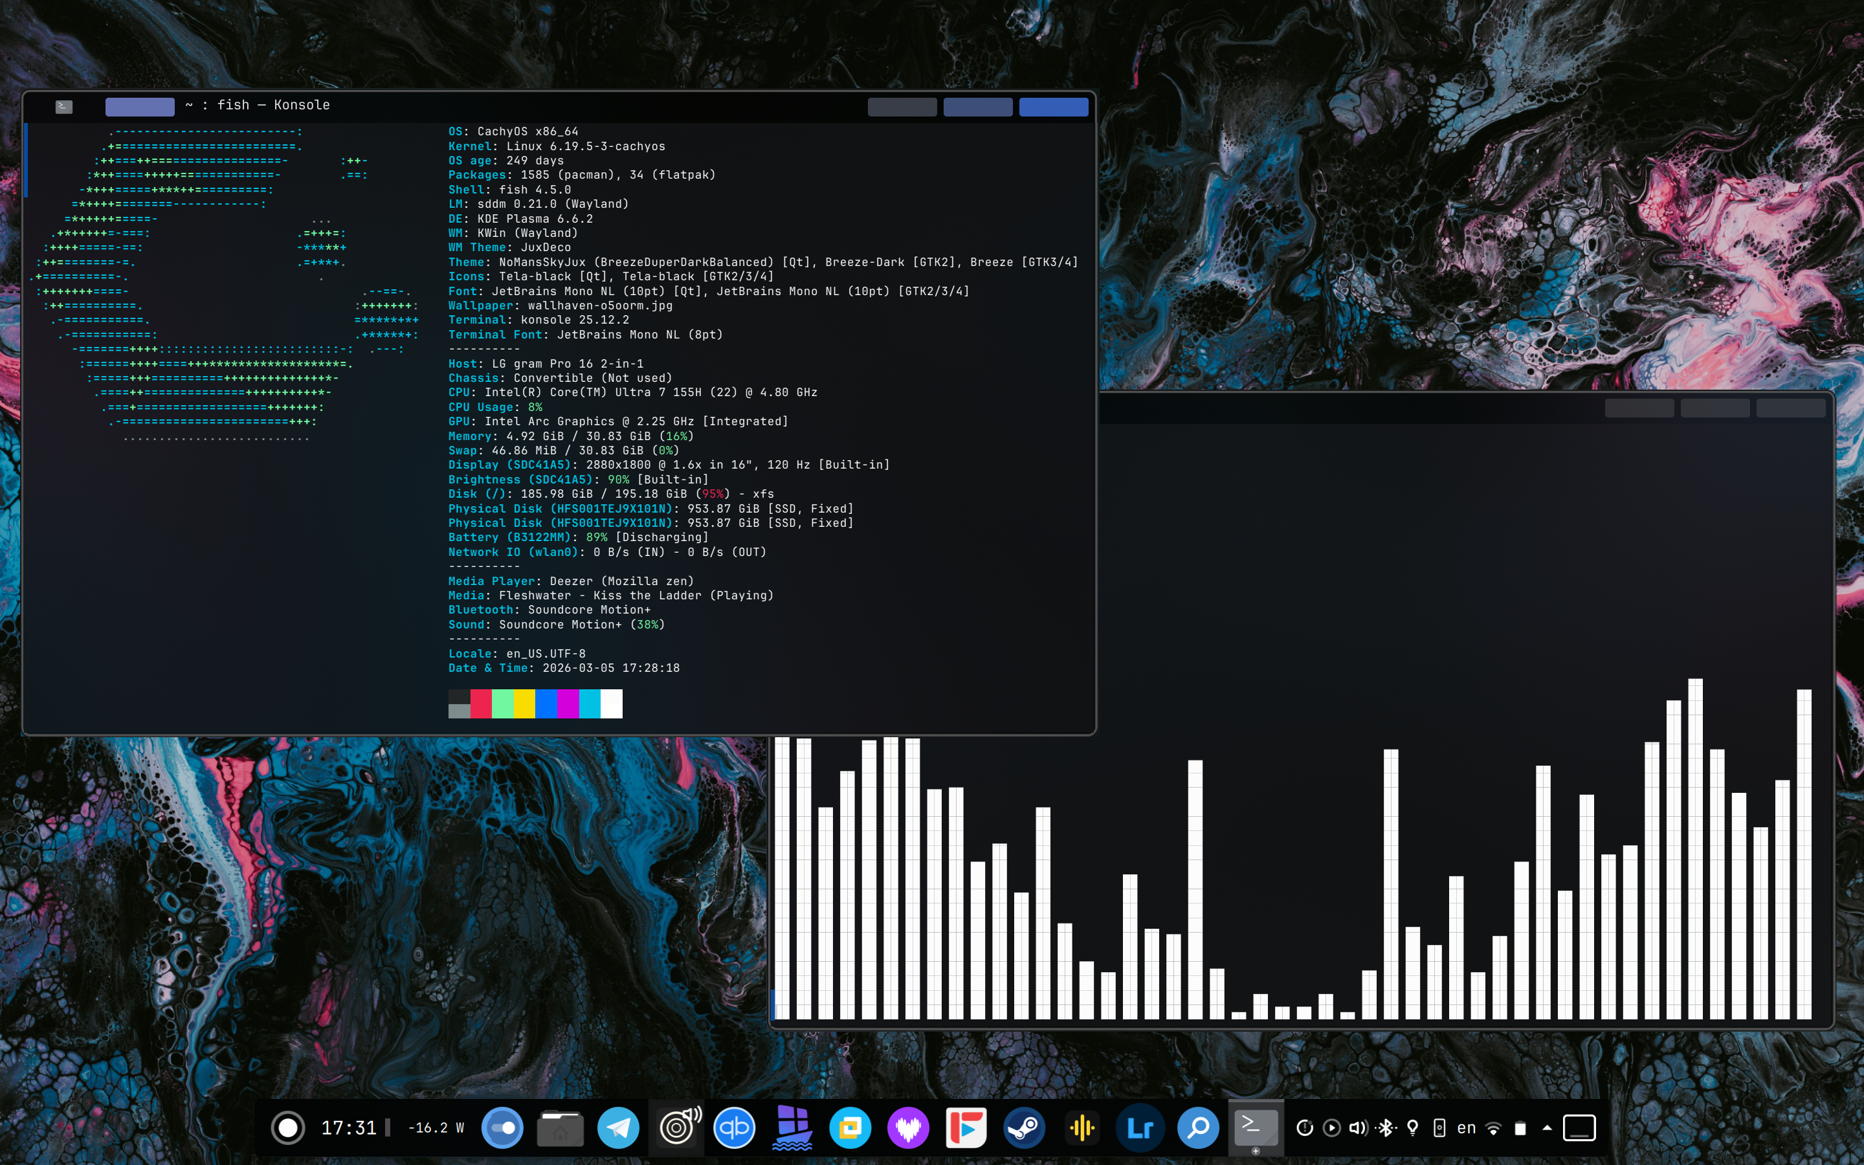Open the purple heart app icon
Image resolution: width=1864 pixels, height=1165 pixels.
tap(908, 1128)
